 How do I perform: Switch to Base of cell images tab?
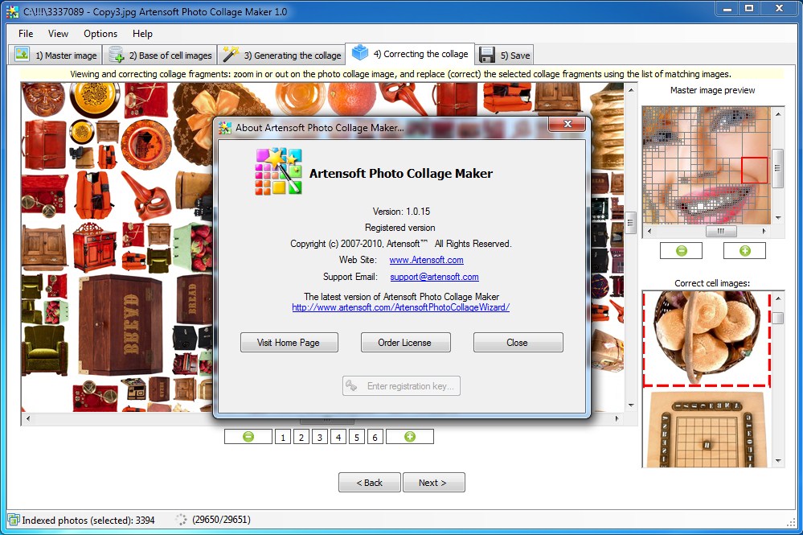click(160, 55)
